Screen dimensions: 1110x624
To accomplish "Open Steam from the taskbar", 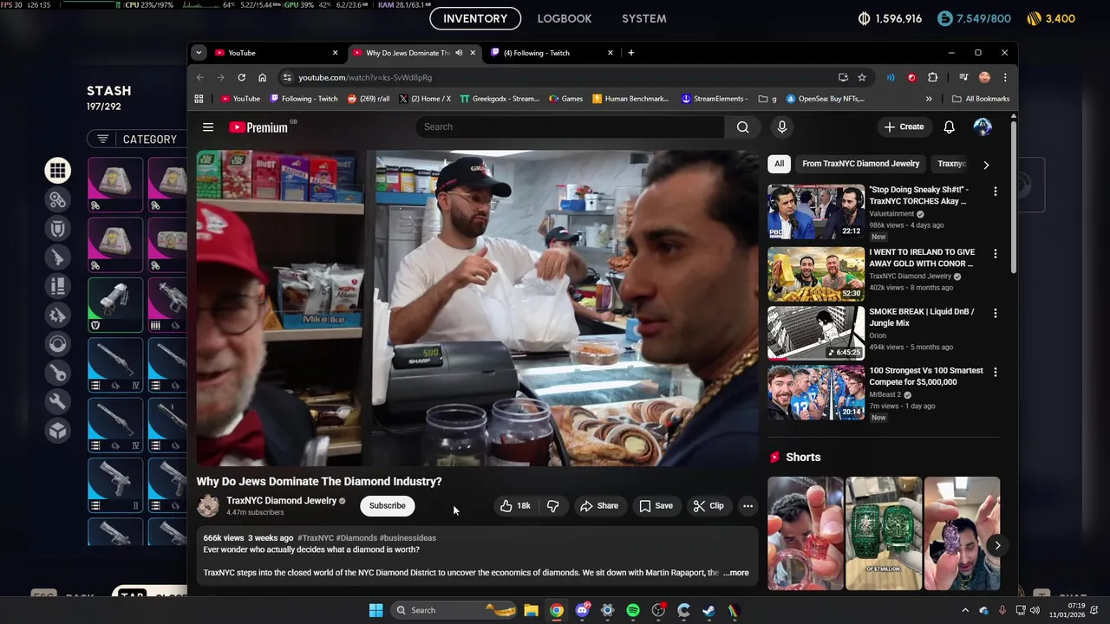I will (708, 610).
